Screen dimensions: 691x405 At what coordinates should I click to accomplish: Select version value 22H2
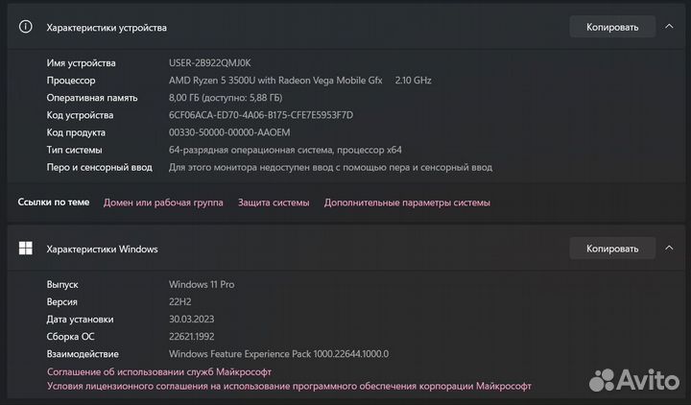[x=179, y=302]
